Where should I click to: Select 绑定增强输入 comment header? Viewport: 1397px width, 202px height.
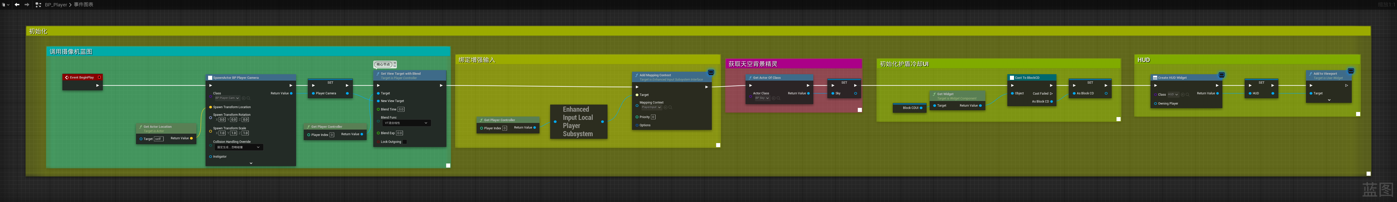[x=587, y=60]
